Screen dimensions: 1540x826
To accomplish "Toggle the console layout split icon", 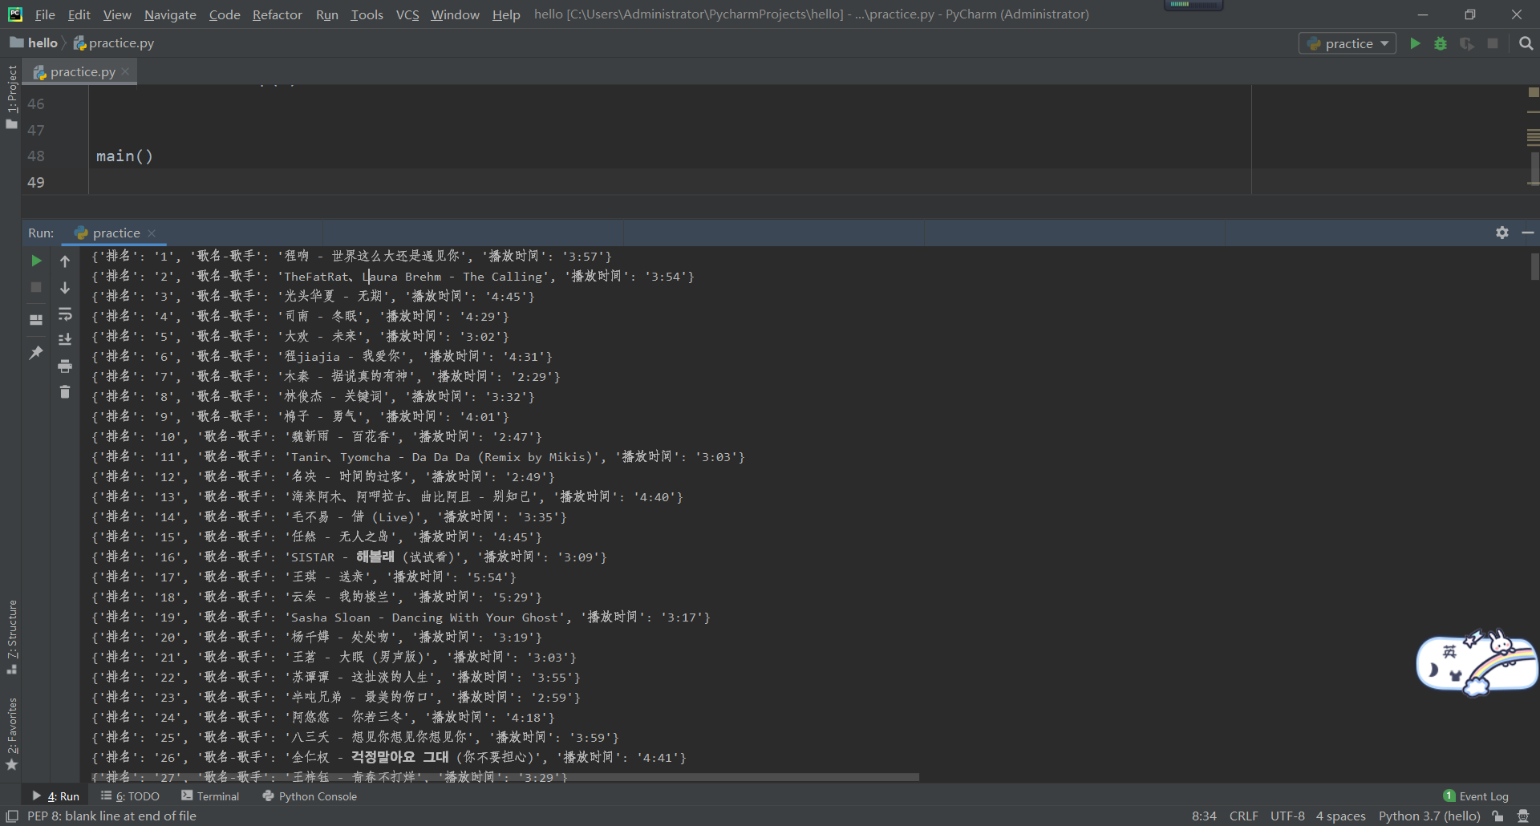I will [x=35, y=319].
